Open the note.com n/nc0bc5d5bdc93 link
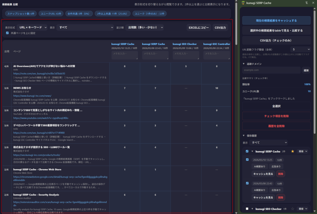This screenshot has height=214, width=317. 39,74
